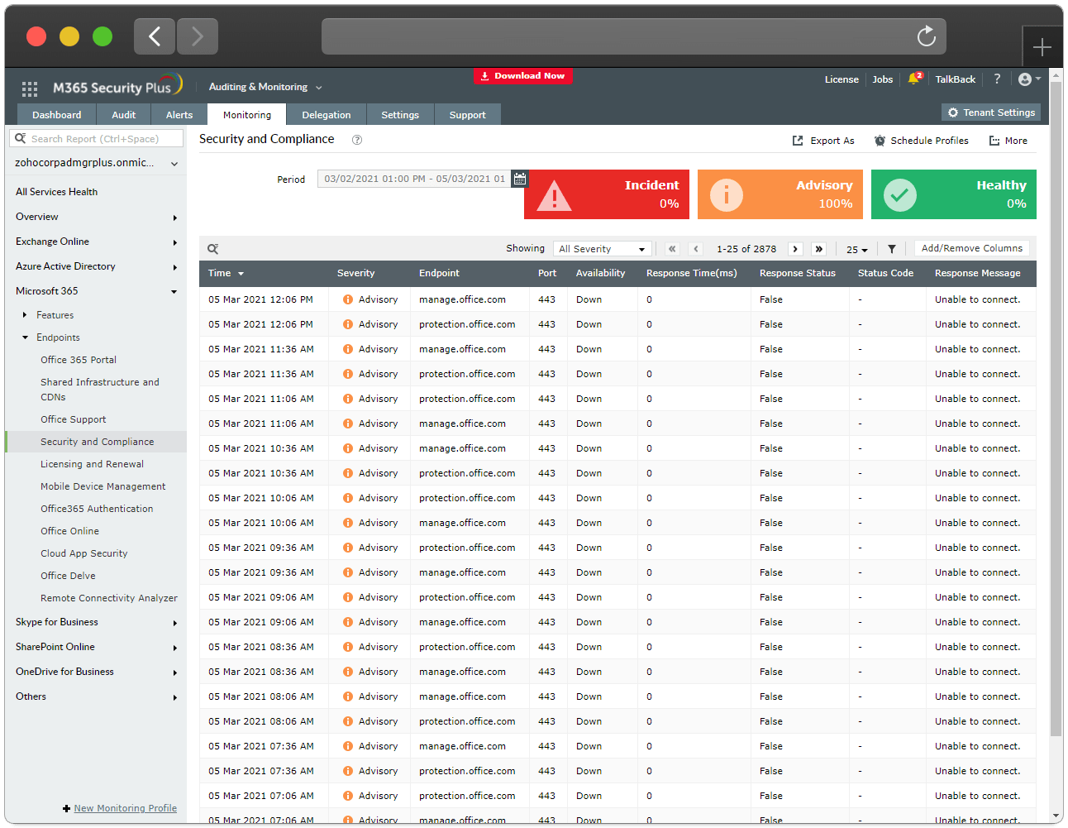Open the All Severity dropdown
The height and width of the screenshot is (828, 1068).
[x=603, y=249]
